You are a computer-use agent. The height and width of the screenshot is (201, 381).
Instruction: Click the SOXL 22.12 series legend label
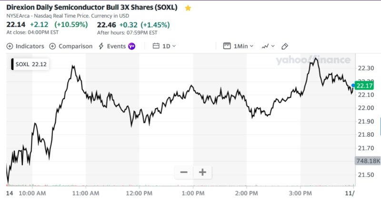32,64
